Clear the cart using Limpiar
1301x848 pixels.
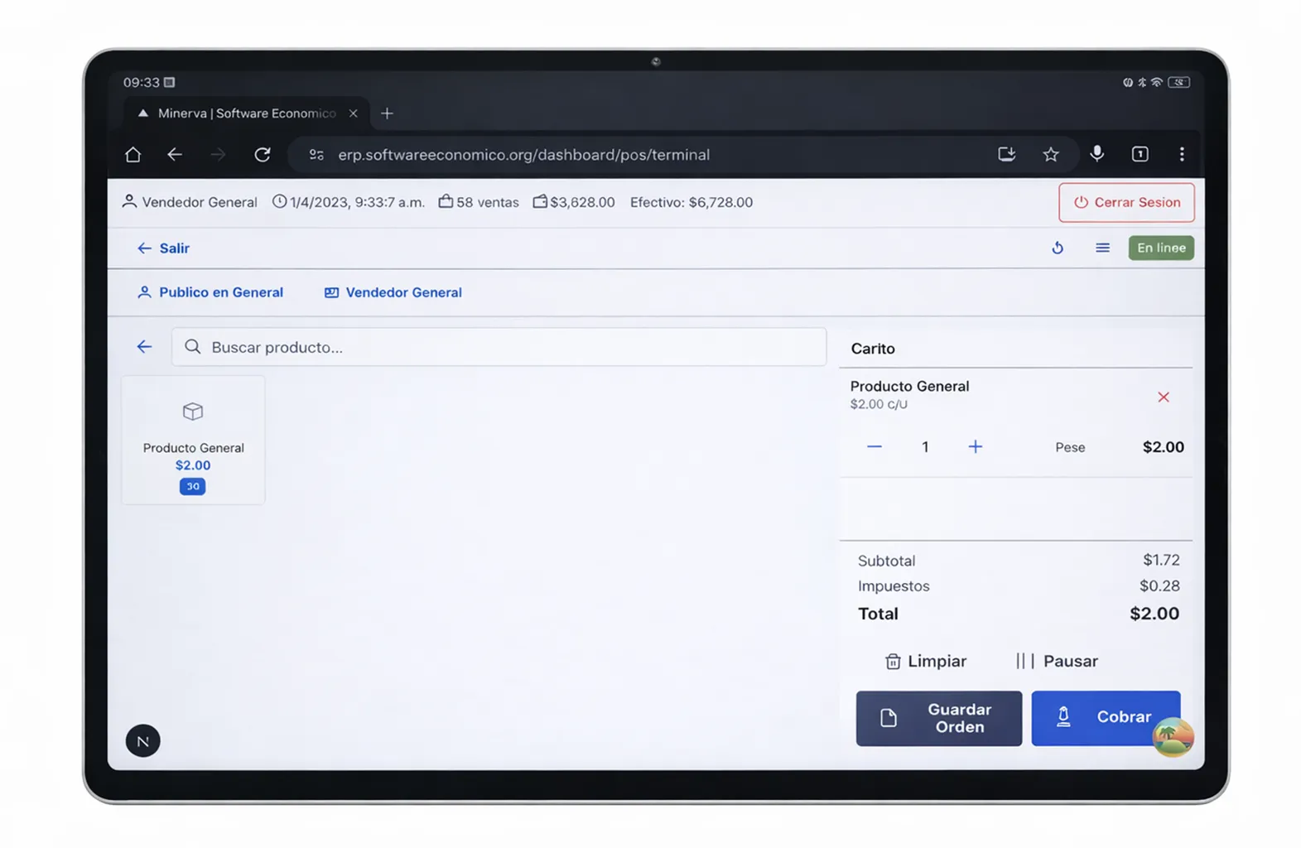pos(925,661)
